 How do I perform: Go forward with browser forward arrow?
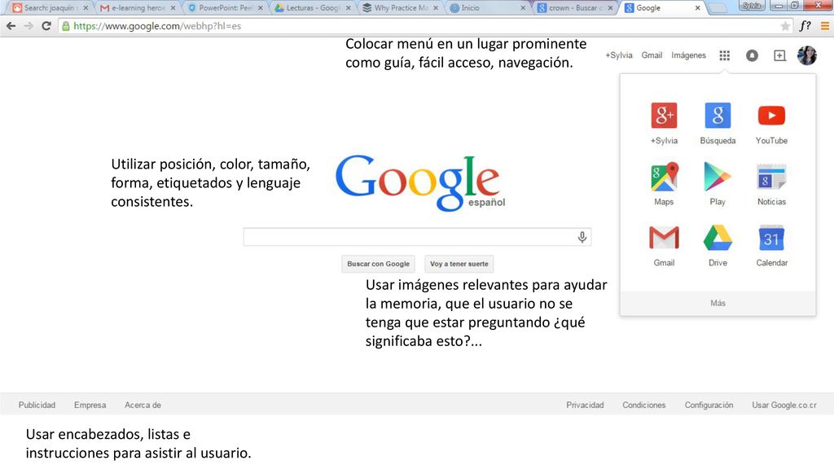tap(29, 26)
